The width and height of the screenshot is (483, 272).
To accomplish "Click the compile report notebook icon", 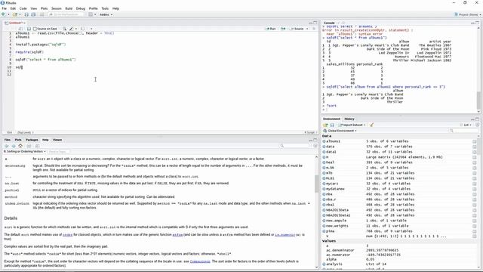I will coord(82,29).
